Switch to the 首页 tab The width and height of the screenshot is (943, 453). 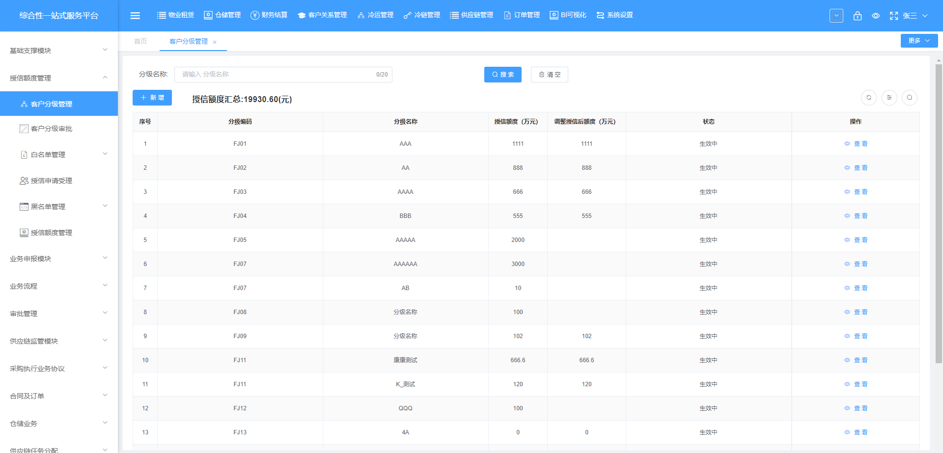click(x=140, y=41)
